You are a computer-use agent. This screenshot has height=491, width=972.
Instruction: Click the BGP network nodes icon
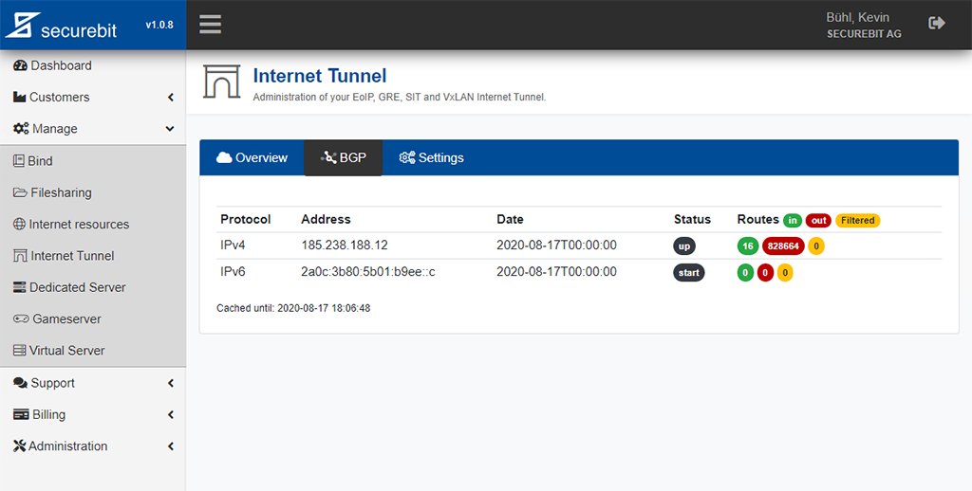328,158
